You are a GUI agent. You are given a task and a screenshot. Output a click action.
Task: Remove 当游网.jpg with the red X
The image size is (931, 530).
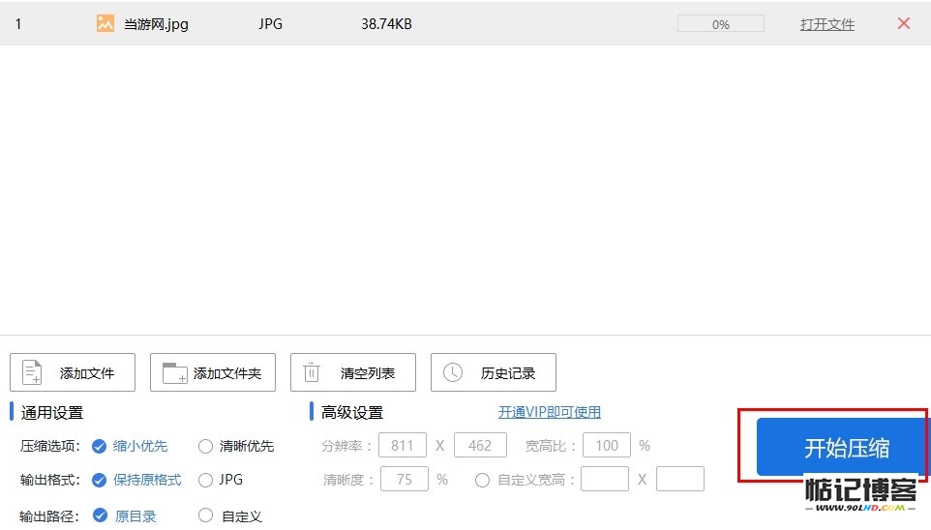tap(904, 24)
